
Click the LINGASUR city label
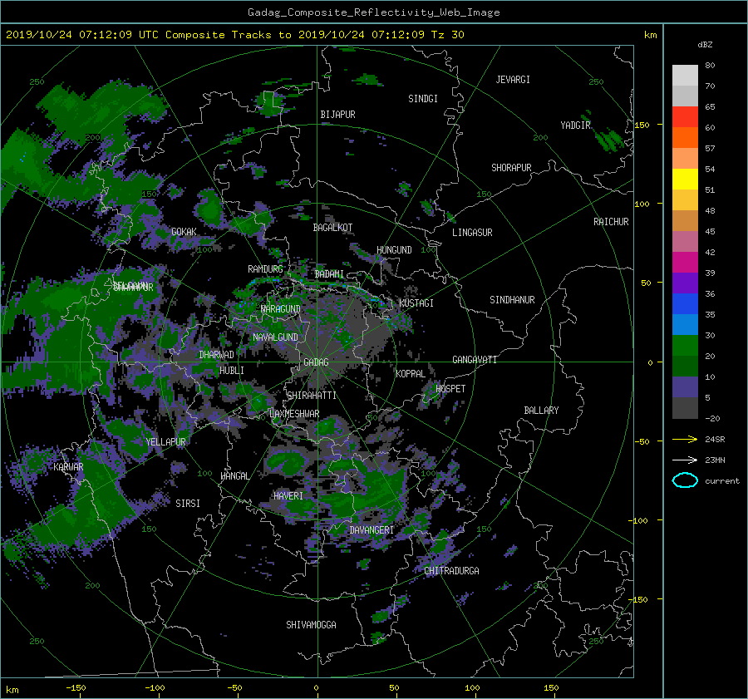(x=472, y=233)
